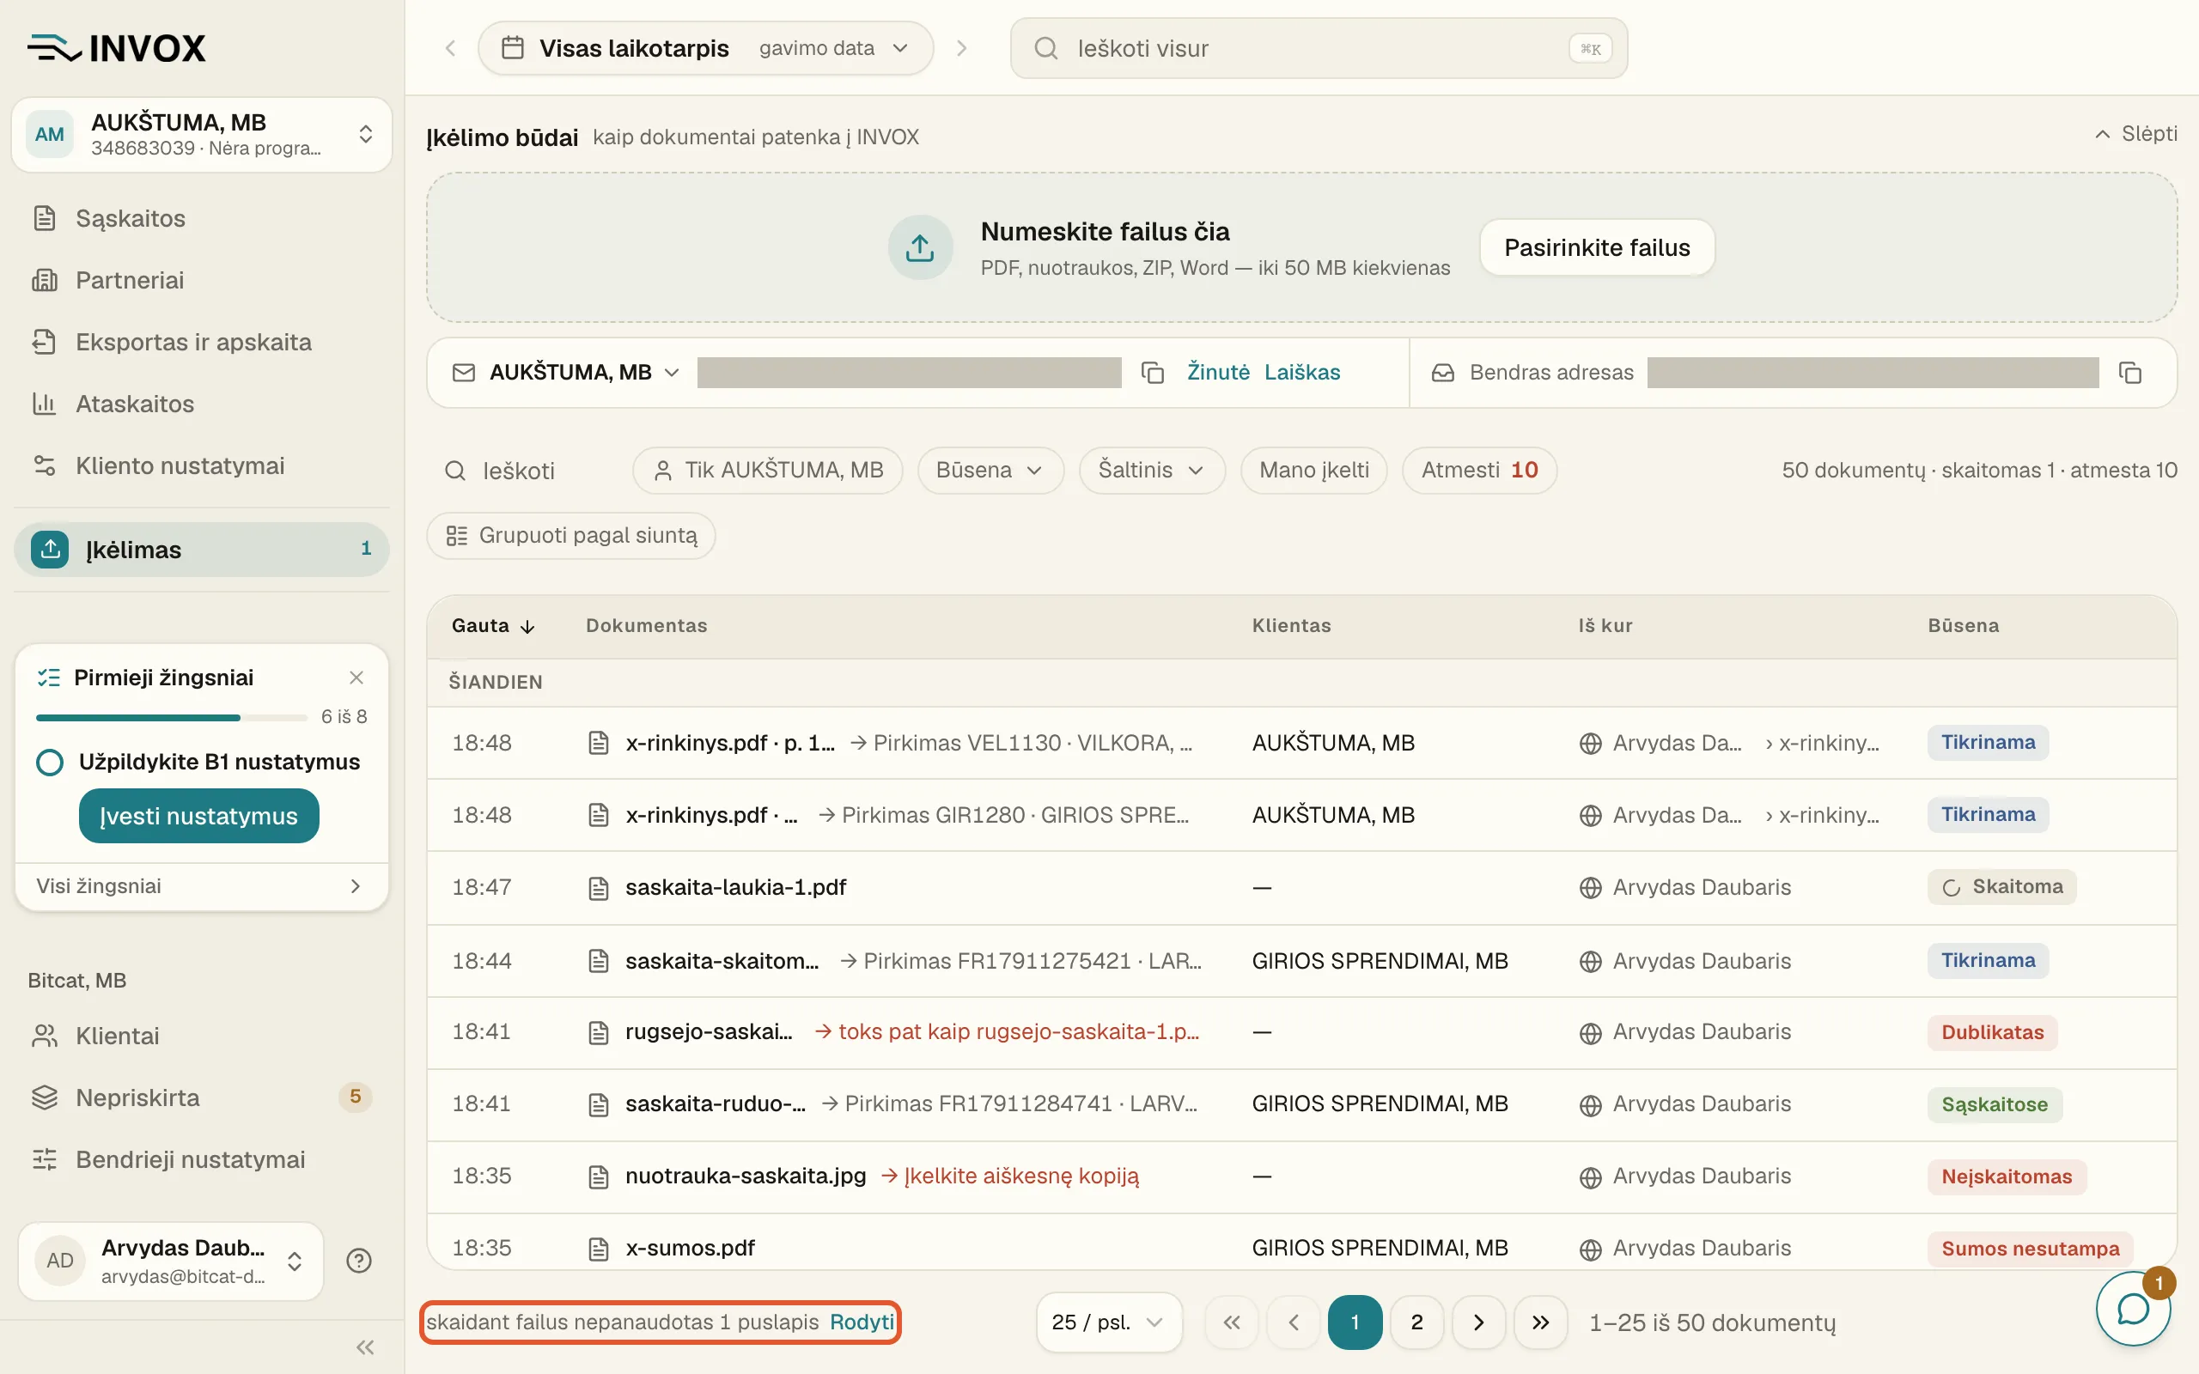Screen dimensions: 2199x1374
Task: Collapse upload methods with Slėpti
Action: 2135,134
